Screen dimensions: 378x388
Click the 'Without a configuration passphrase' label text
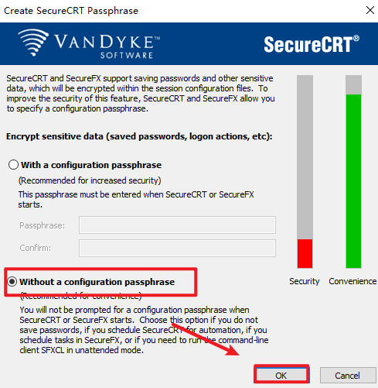click(x=97, y=282)
